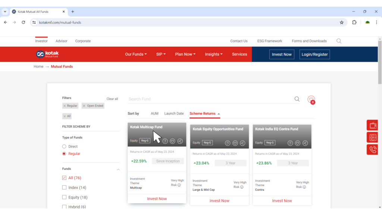This screenshot has height=215, width=382.
Task: Open the ESG Framework link
Action: click(270, 41)
